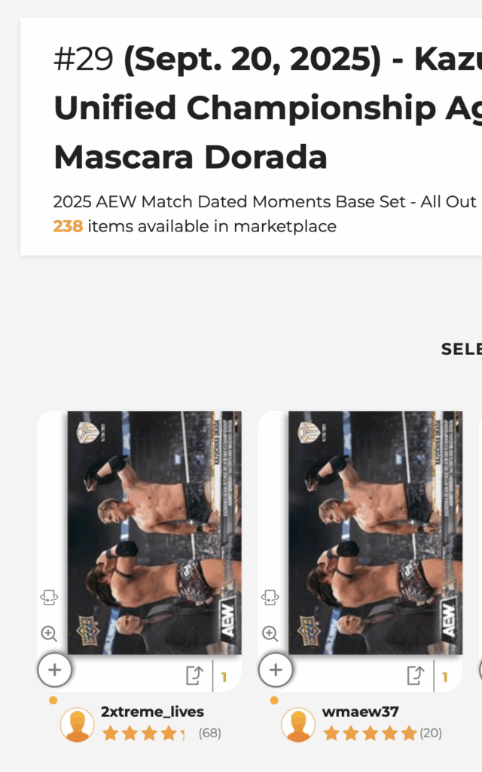Rotate the card listed by wmaew37
The height and width of the screenshot is (772, 482).
(x=270, y=598)
